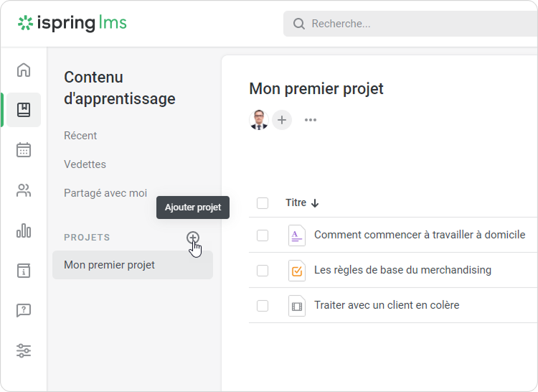
Task: Open the three-dots project options menu
Action: (x=311, y=120)
